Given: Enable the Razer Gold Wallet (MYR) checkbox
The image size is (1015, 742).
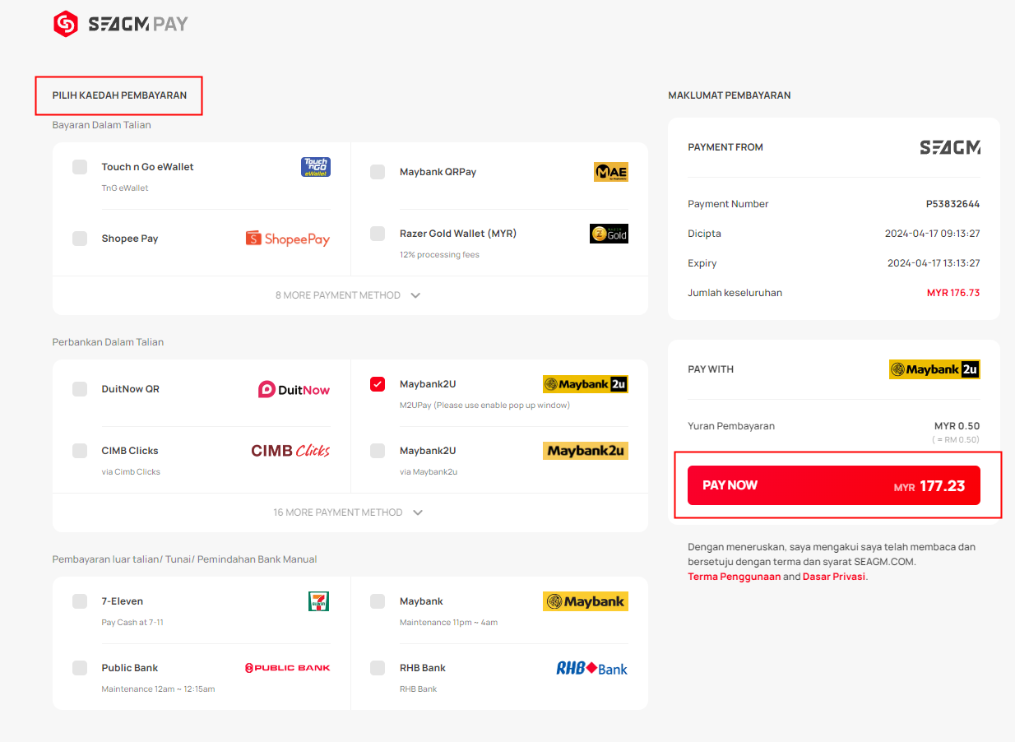Looking at the screenshot, I should click(378, 234).
